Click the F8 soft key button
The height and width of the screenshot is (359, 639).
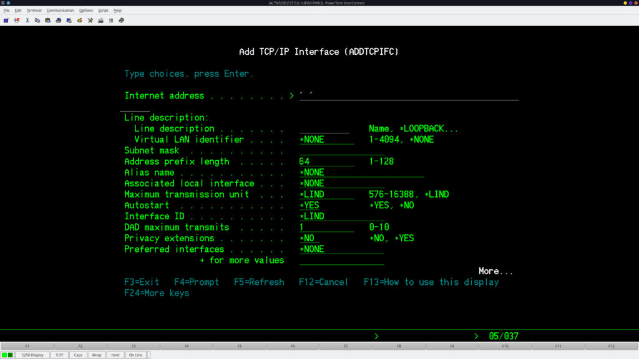point(399,346)
